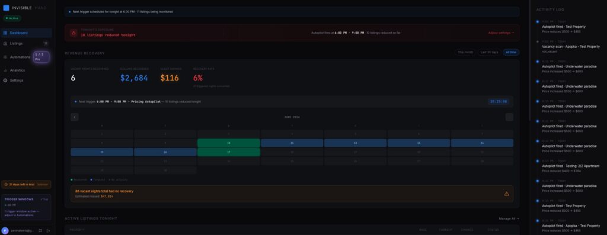Select the This month filter
Image resolution: width=607 pixels, height=235 pixels.
tap(465, 52)
